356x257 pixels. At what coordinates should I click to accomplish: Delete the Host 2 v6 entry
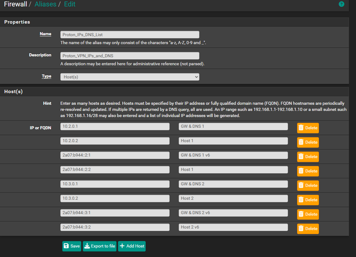[x=308, y=229]
